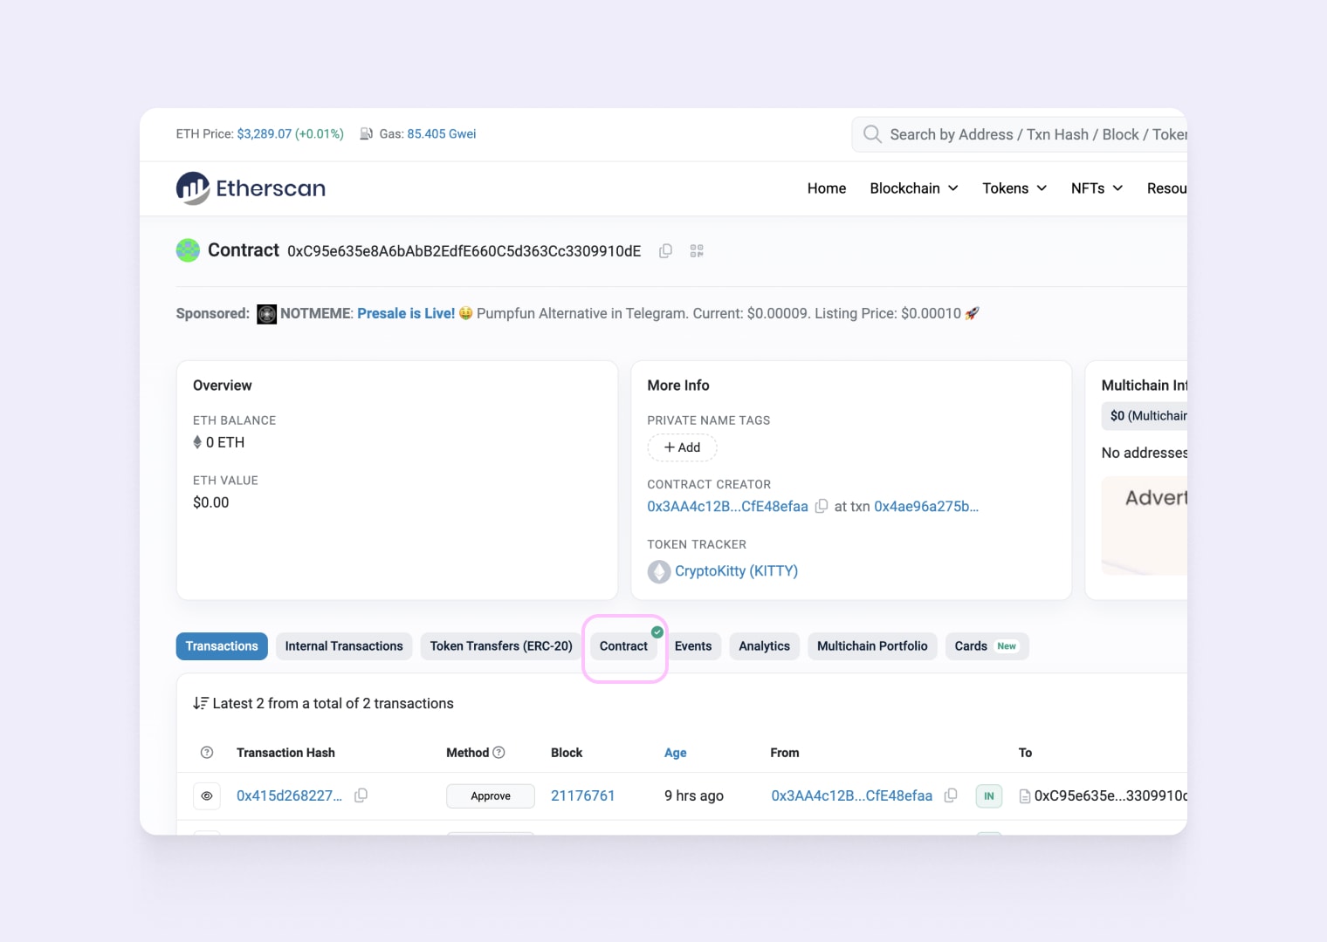Screen dimensions: 1327x942
Task: Open the Token Transfers (ERC-20) tab
Action: 501,646
